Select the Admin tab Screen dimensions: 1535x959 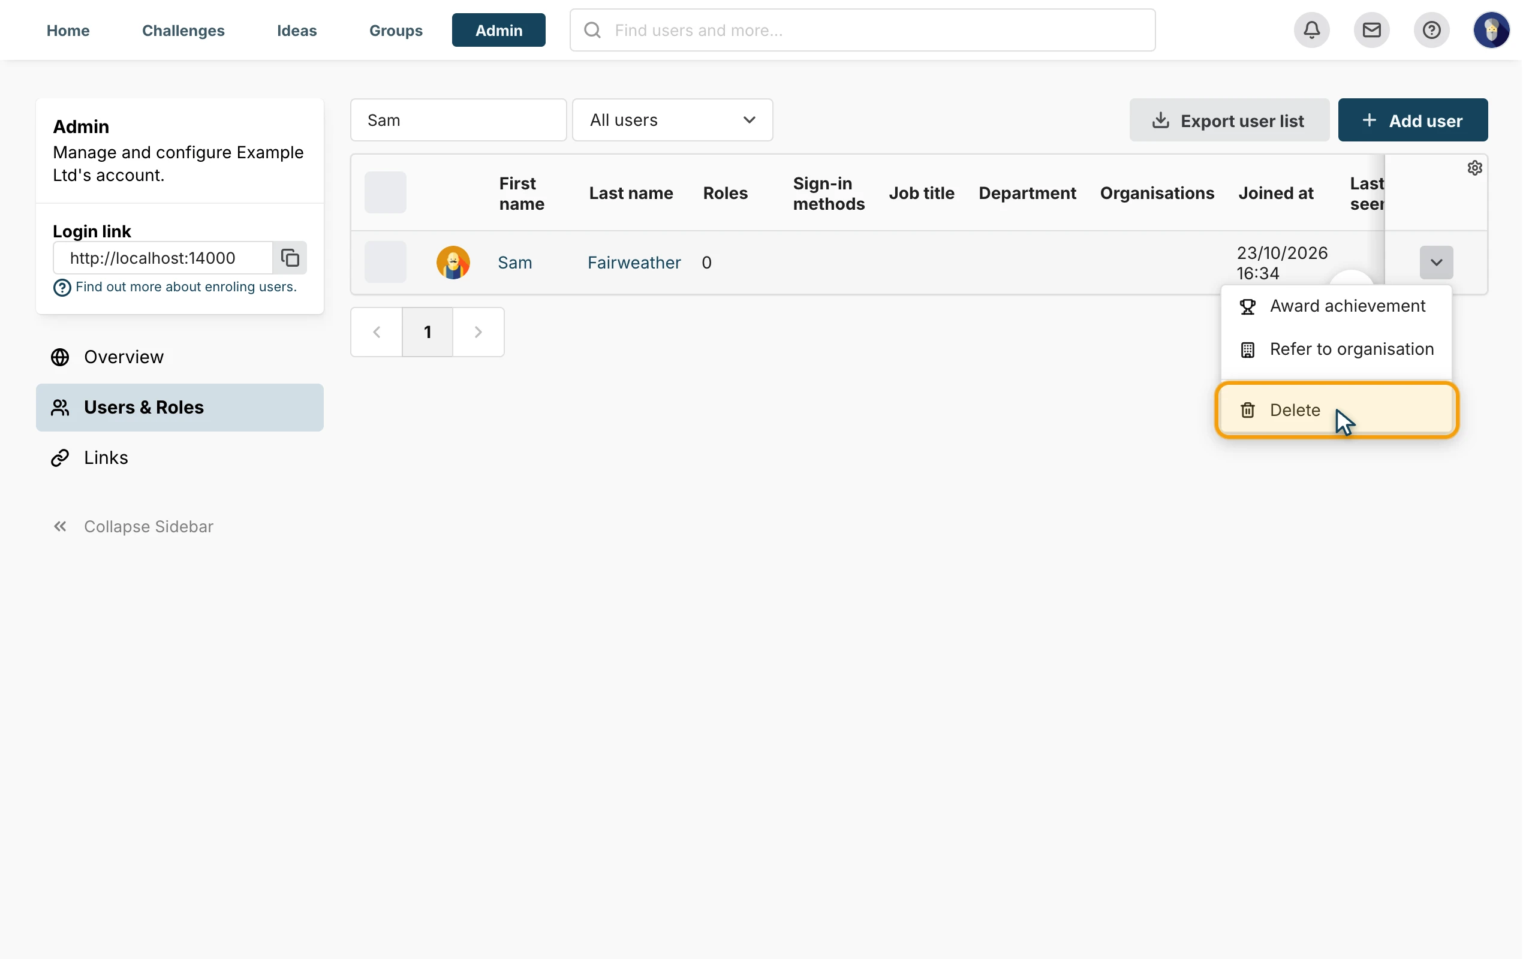click(498, 30)
